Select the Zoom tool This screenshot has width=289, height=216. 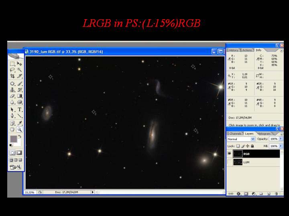19,129
